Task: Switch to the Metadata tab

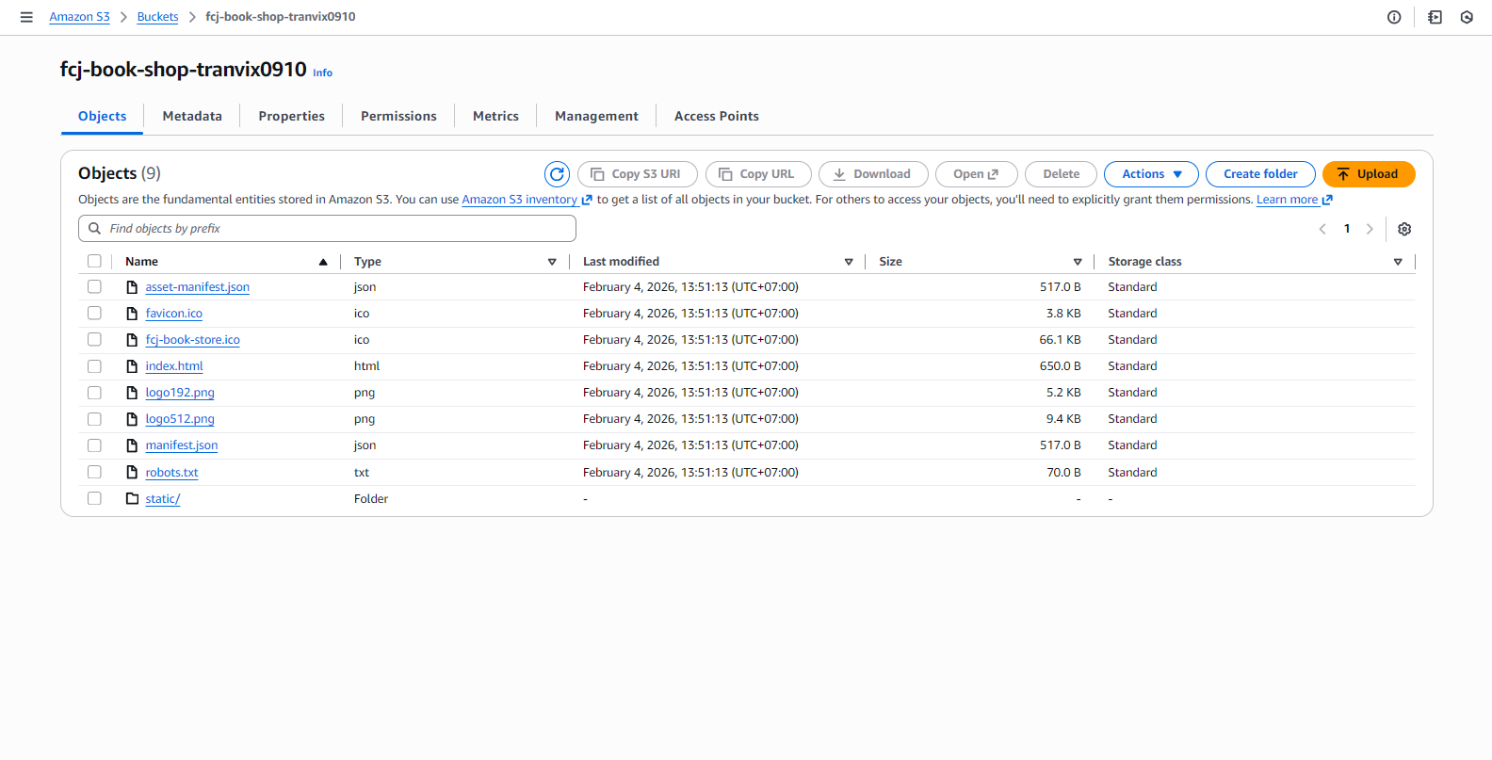Action: pyautogui.click(x=192, y=116)
